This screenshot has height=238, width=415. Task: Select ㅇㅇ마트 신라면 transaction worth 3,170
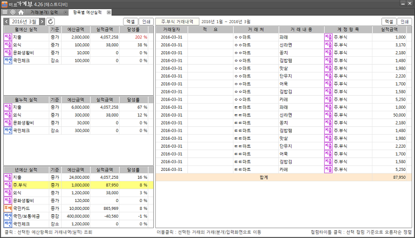[283, 45]
